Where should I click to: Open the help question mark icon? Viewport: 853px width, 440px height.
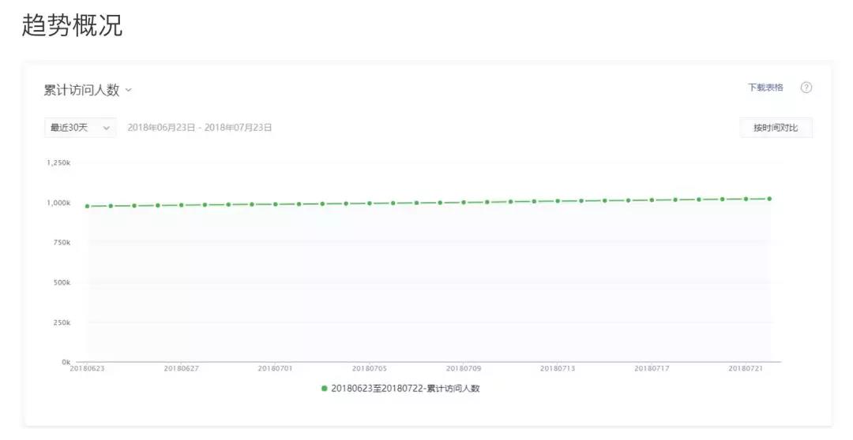coord(806,88)
